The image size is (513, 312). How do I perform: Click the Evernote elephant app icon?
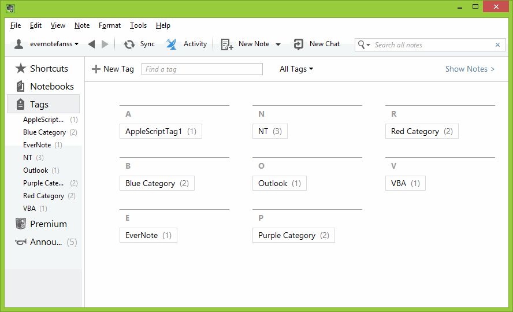click(x=10, y=8)
